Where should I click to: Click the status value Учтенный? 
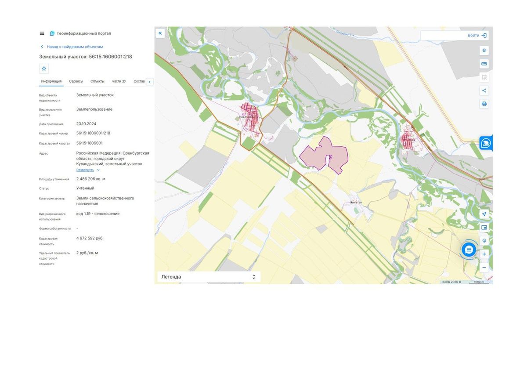pos(85,188)
